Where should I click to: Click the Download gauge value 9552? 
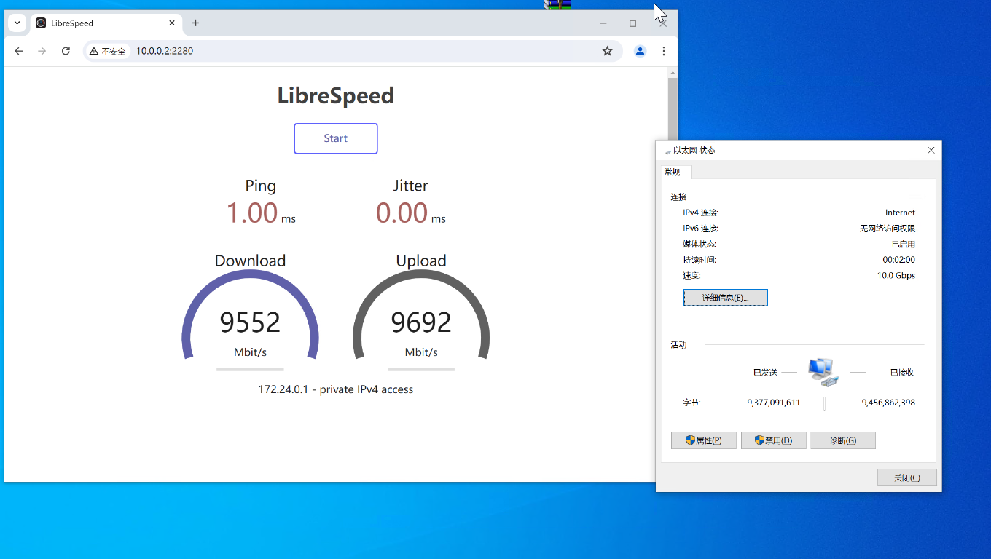tap(250, 322)
